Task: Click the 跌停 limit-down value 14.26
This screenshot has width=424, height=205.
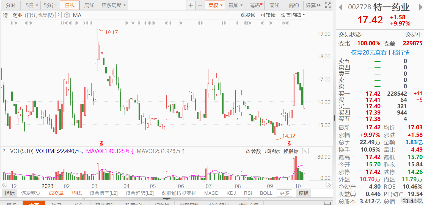Action: (x=415, y=172)
